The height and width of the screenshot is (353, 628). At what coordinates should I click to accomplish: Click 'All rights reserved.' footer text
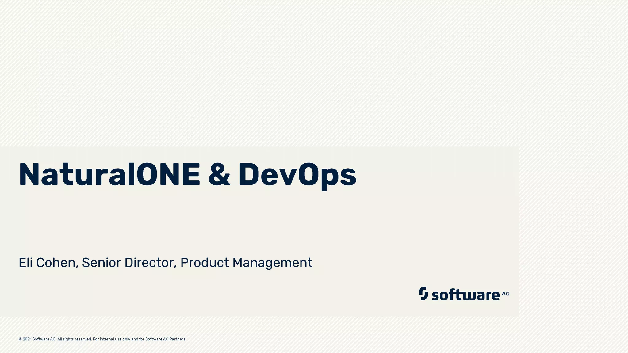point(75,339)
